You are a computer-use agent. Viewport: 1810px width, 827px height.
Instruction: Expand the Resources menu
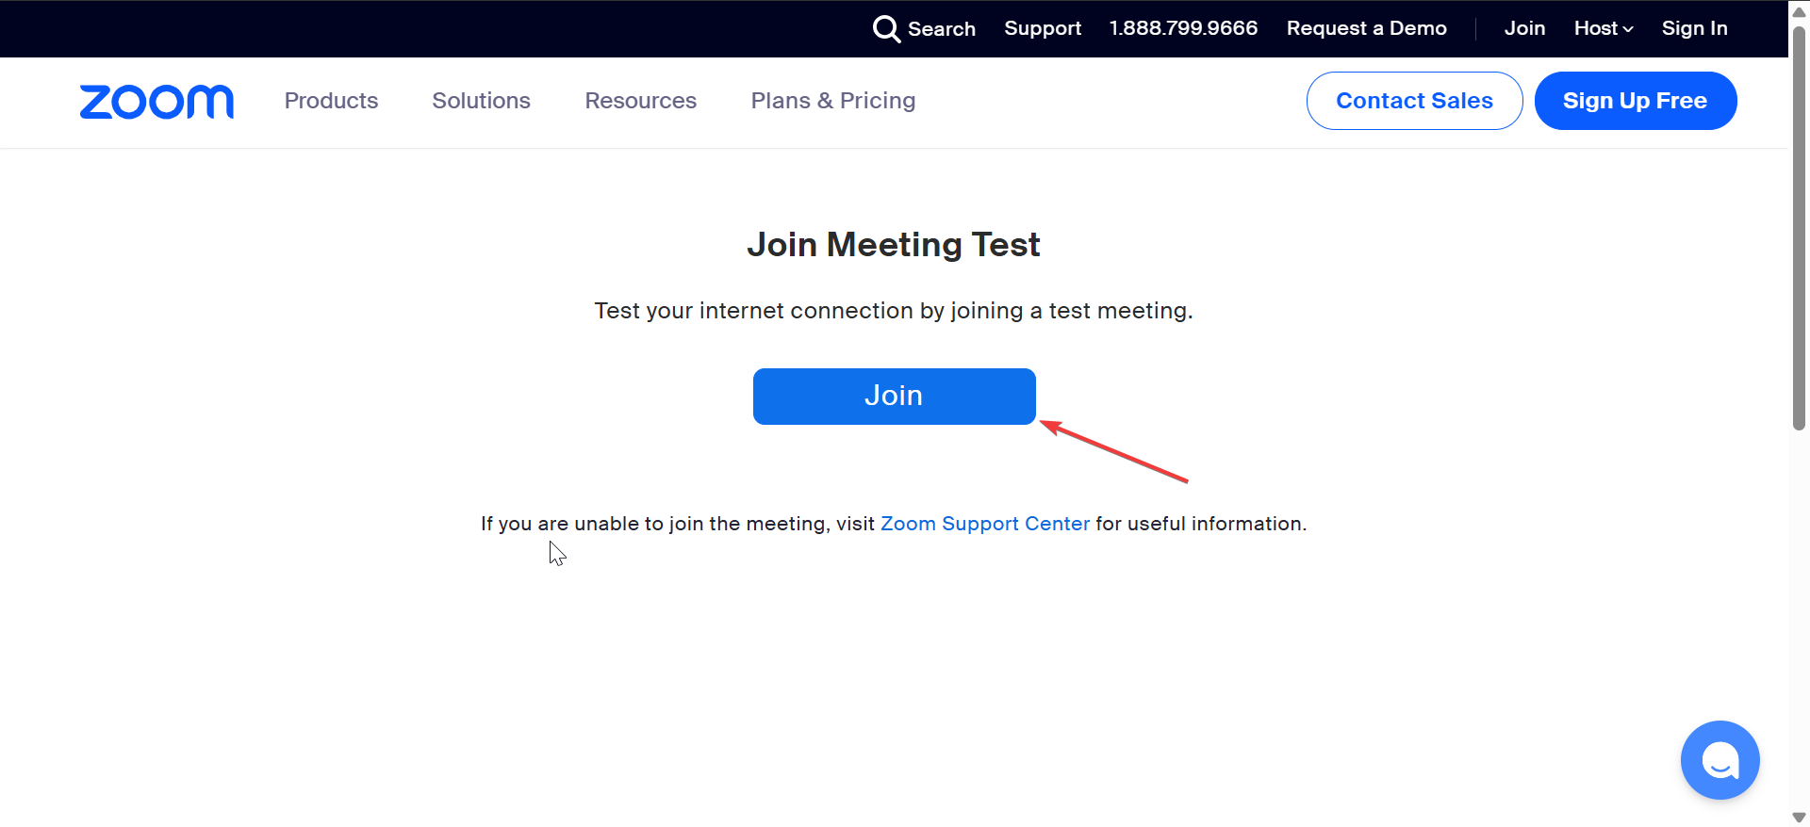[640, 101]
